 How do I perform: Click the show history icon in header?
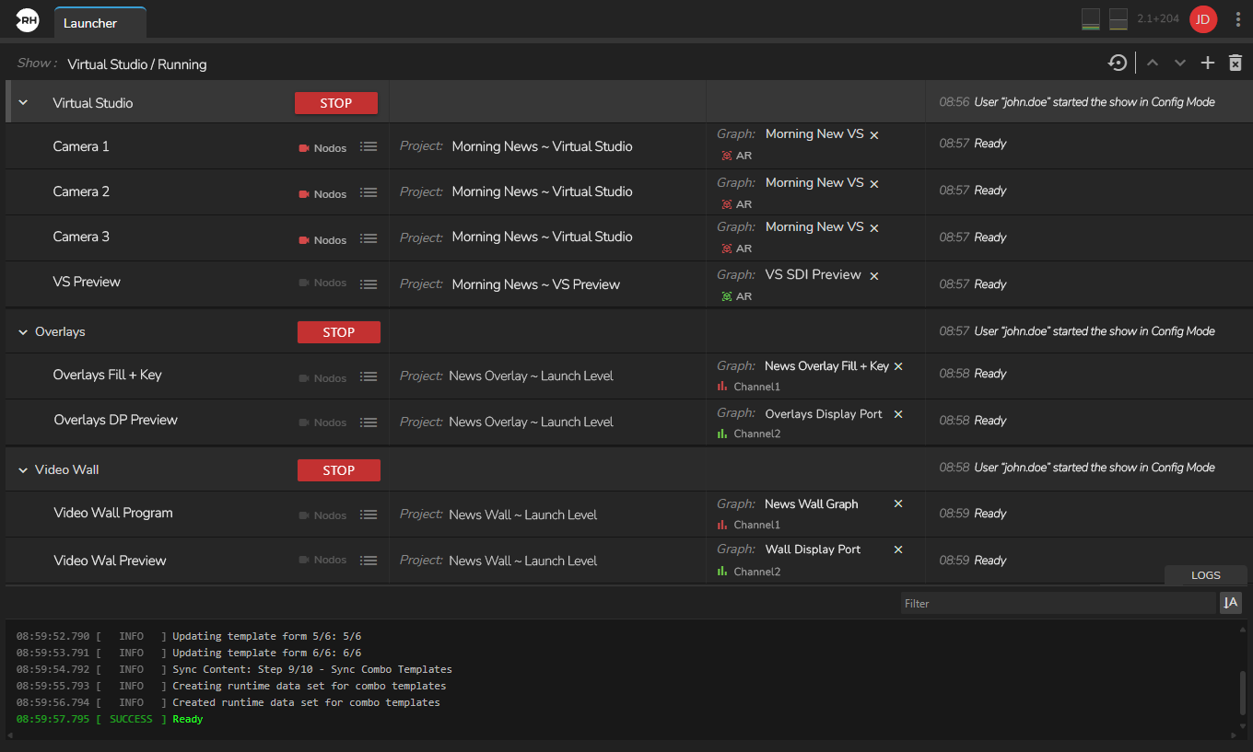(x=1117, y=63)
